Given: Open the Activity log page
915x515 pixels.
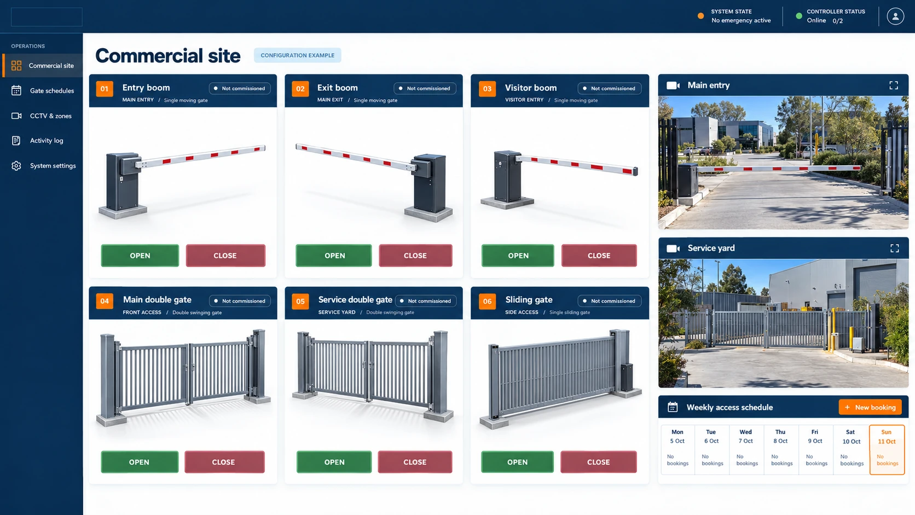Looking at the screenshot, I should pos(43,141).
